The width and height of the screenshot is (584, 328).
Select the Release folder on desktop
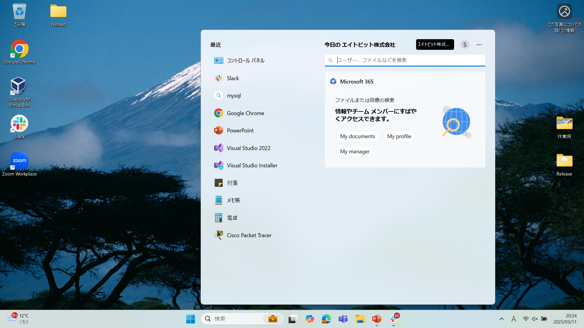point(564,164)
